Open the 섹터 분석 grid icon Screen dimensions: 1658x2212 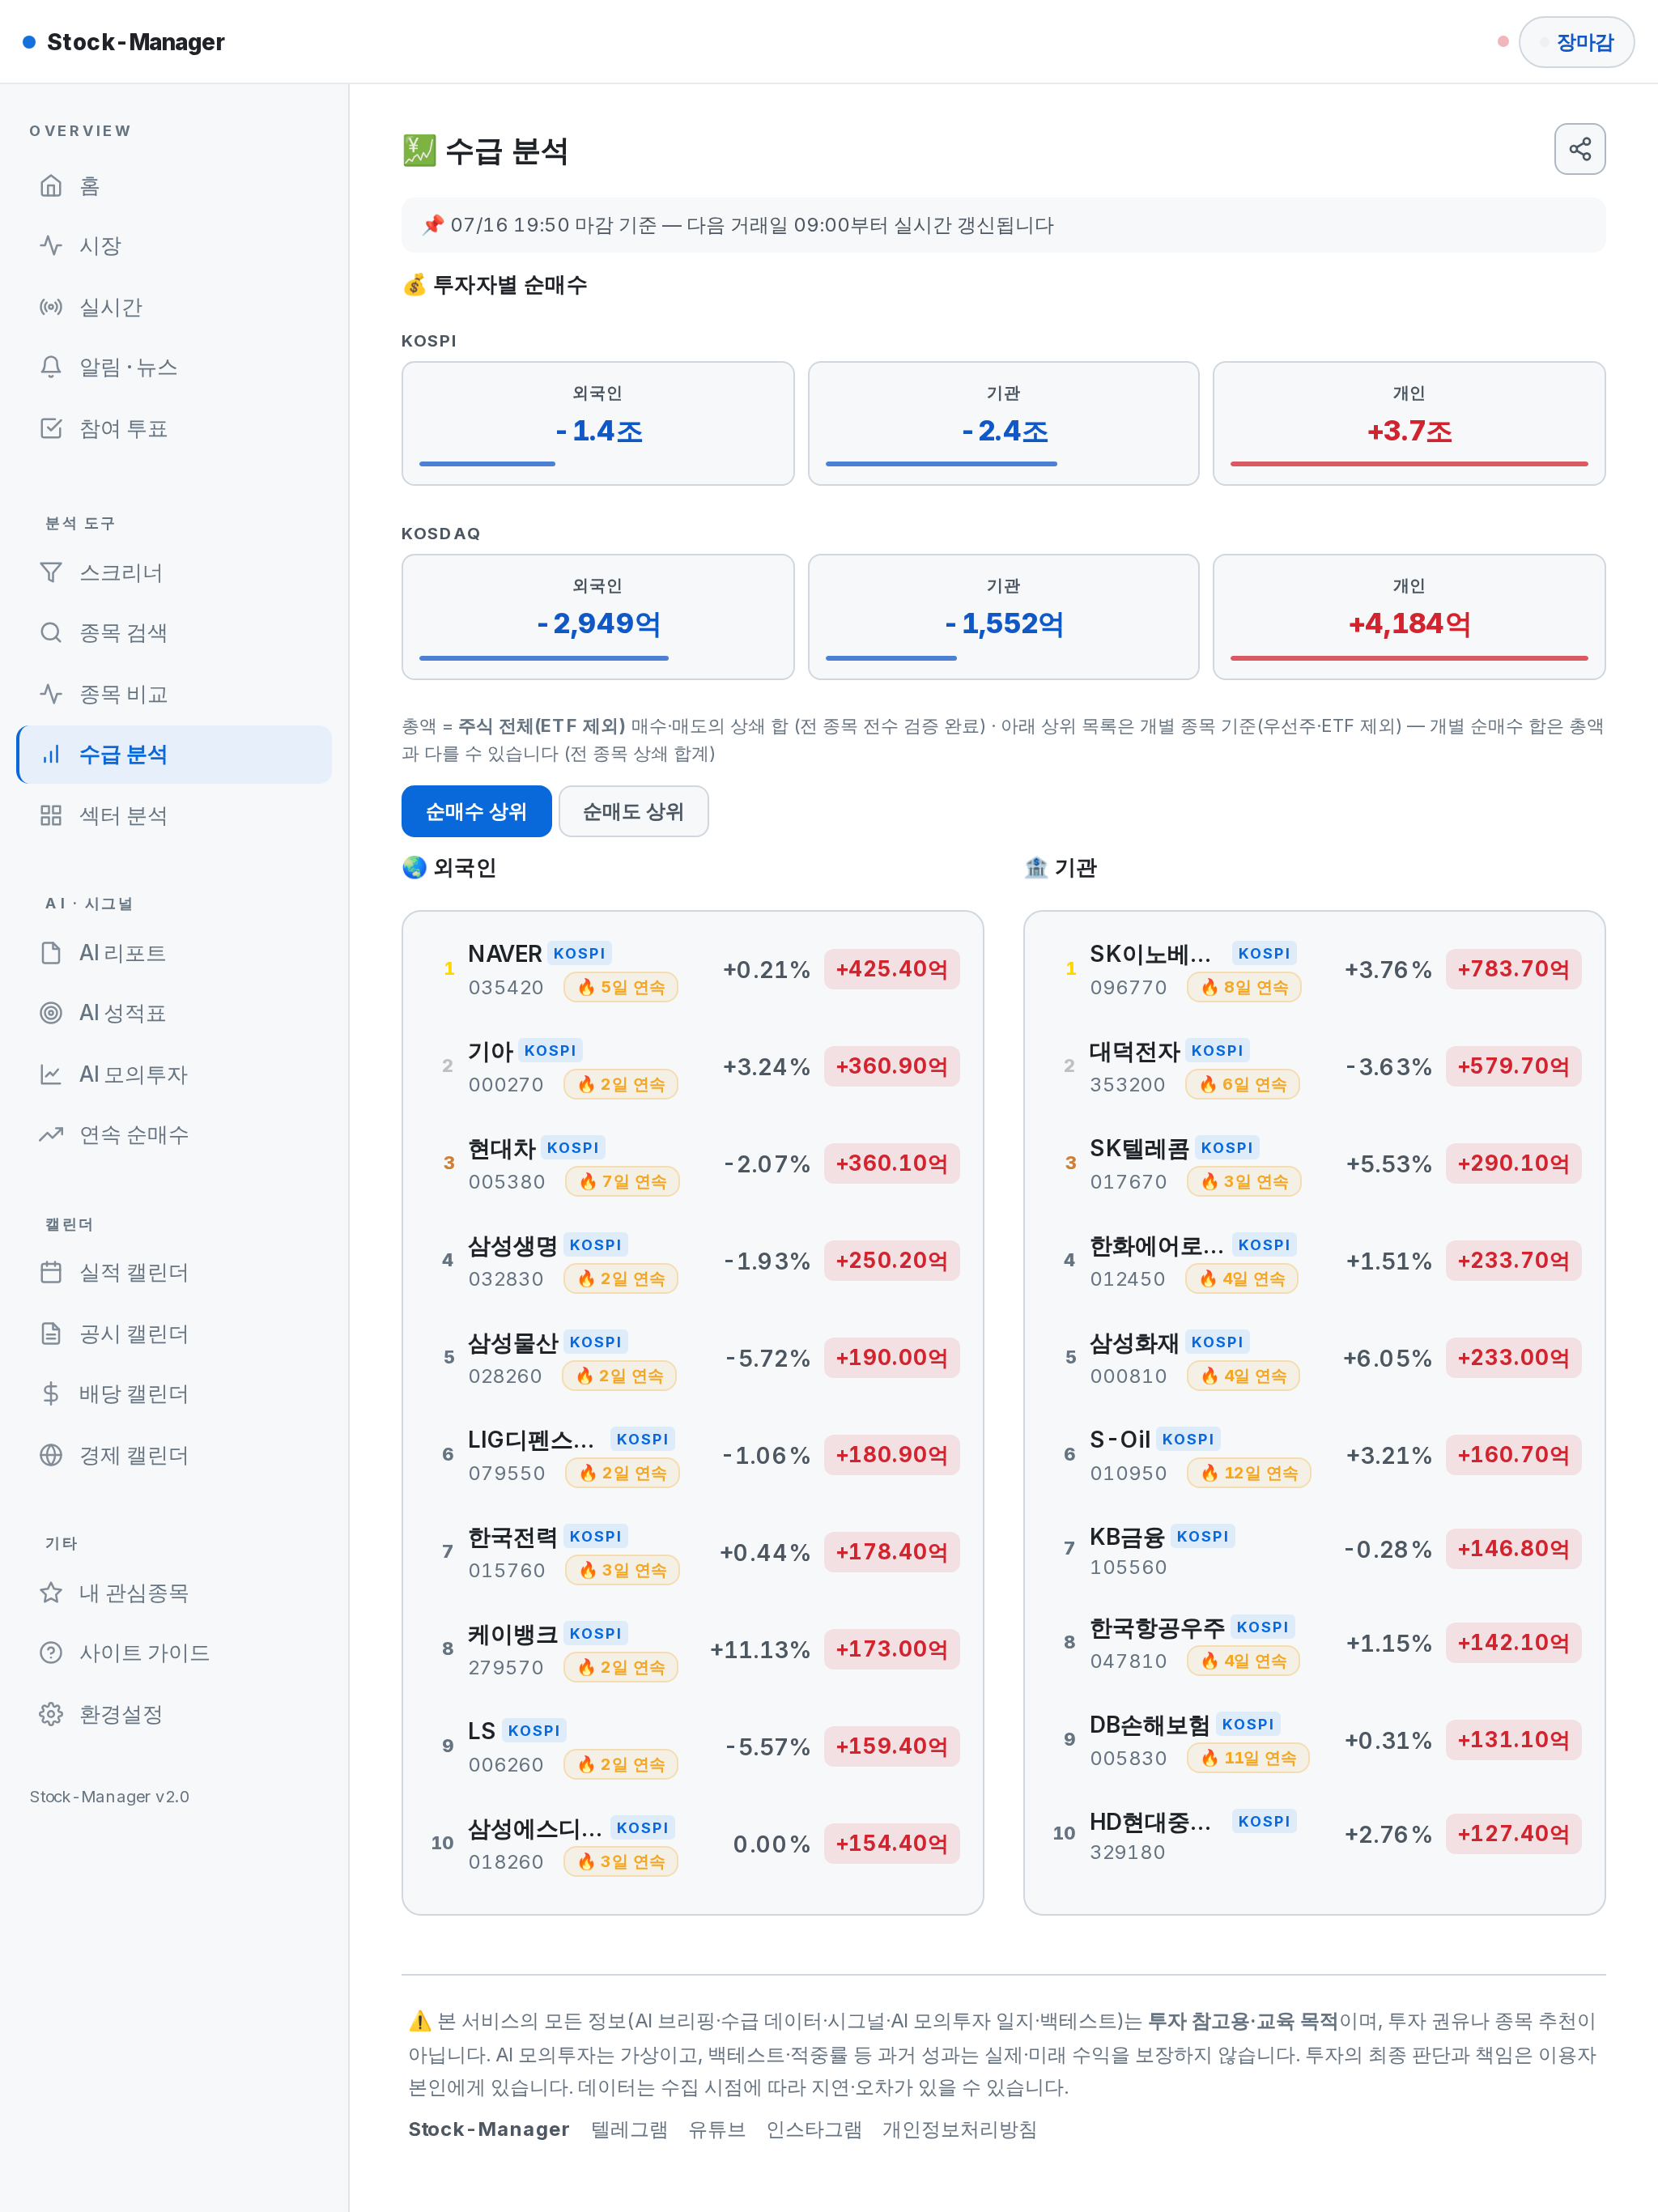pyautogui.click(x=51, y=815)
